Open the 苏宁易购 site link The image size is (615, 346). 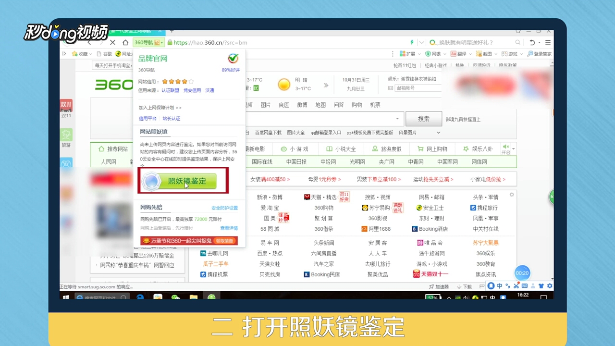click(376, 208)
